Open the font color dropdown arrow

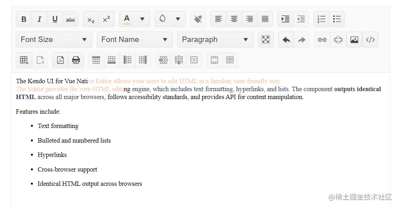pos(142,19)
